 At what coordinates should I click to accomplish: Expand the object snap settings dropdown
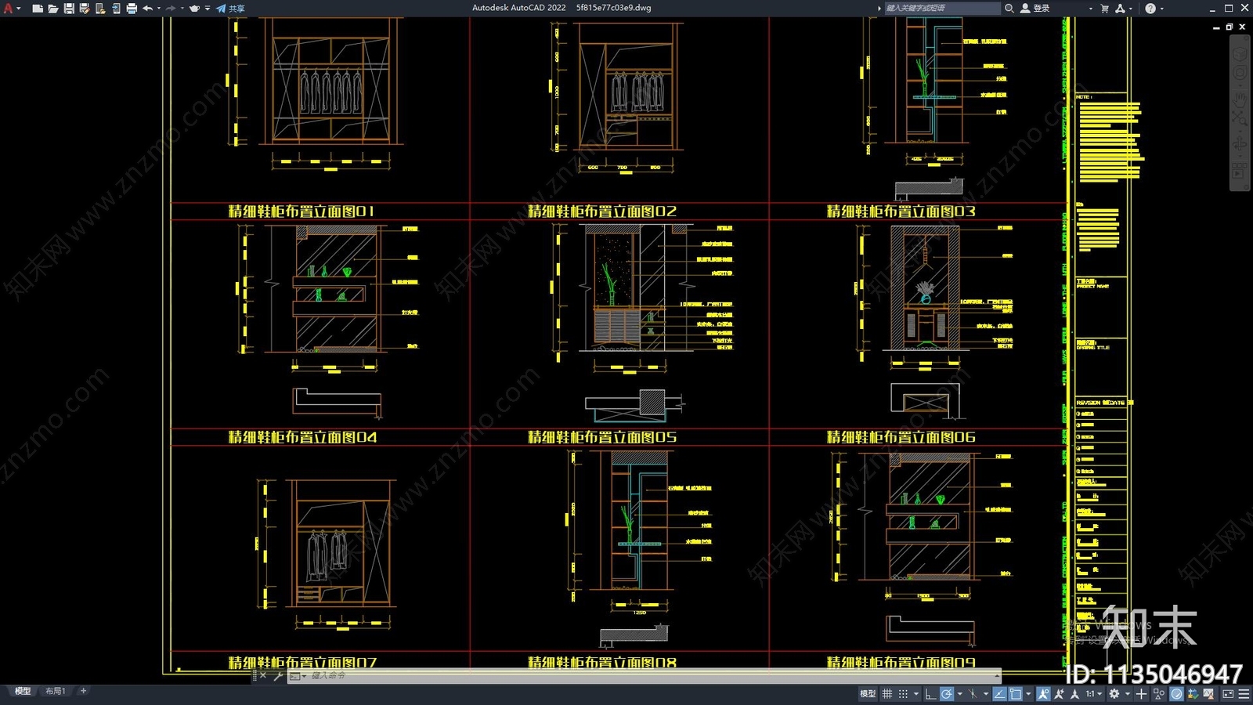(x=1028, y=694)
